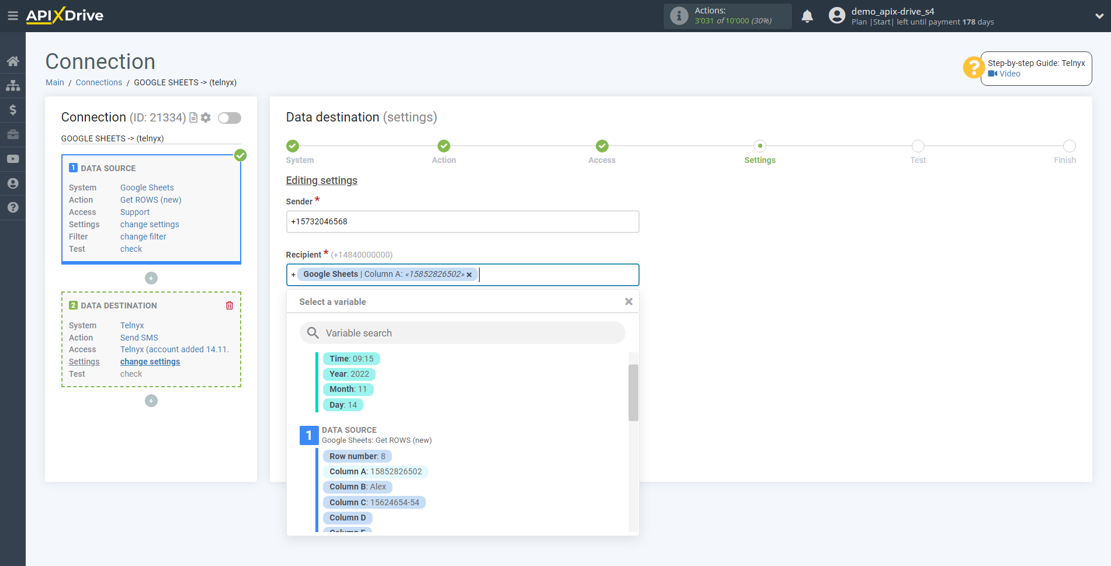This screenshot has width=1111, height=566.
Task: Open the Help question sidebar icon
Action: (13, 207)
